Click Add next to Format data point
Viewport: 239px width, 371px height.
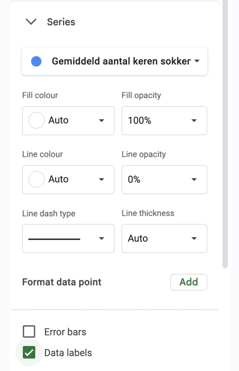point(188,282)
